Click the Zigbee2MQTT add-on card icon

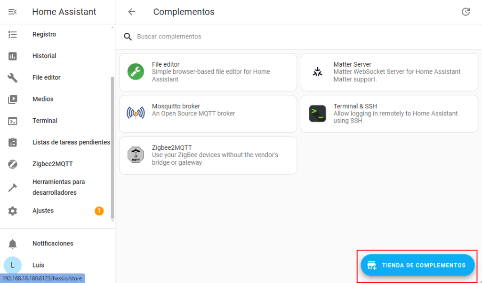point(136,155)
